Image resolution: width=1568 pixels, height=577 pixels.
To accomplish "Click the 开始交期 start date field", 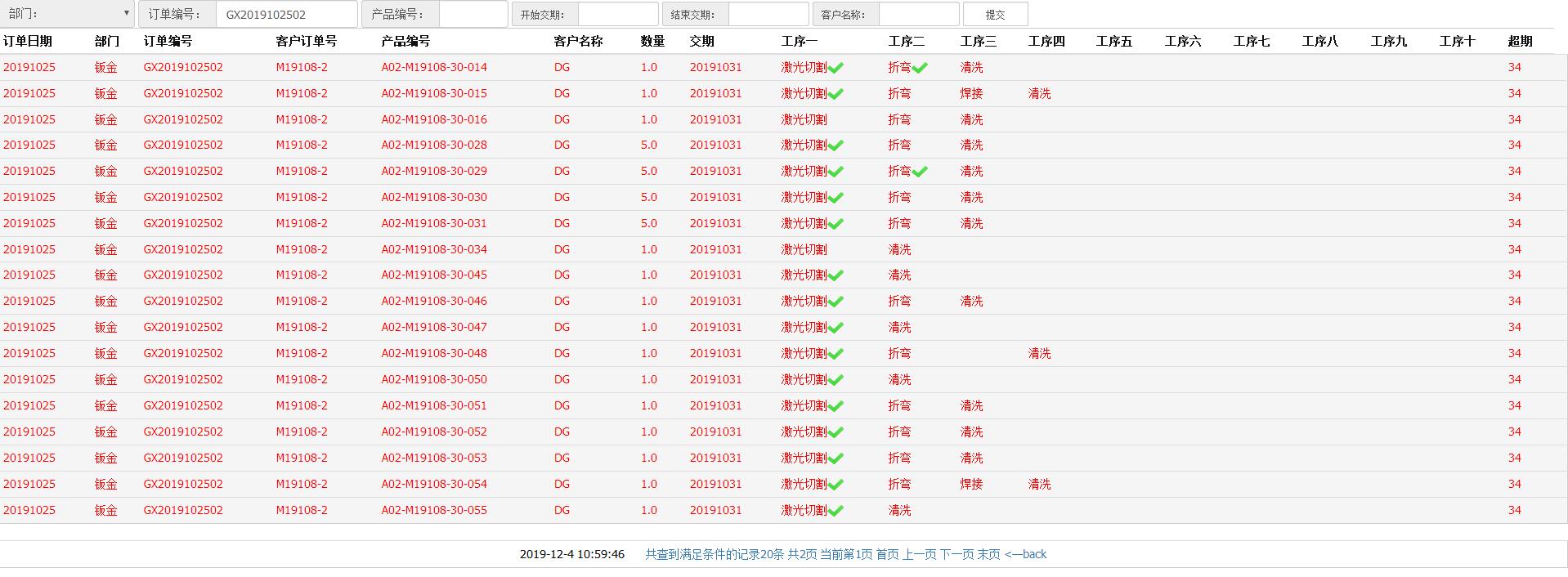I will point(617,15).
